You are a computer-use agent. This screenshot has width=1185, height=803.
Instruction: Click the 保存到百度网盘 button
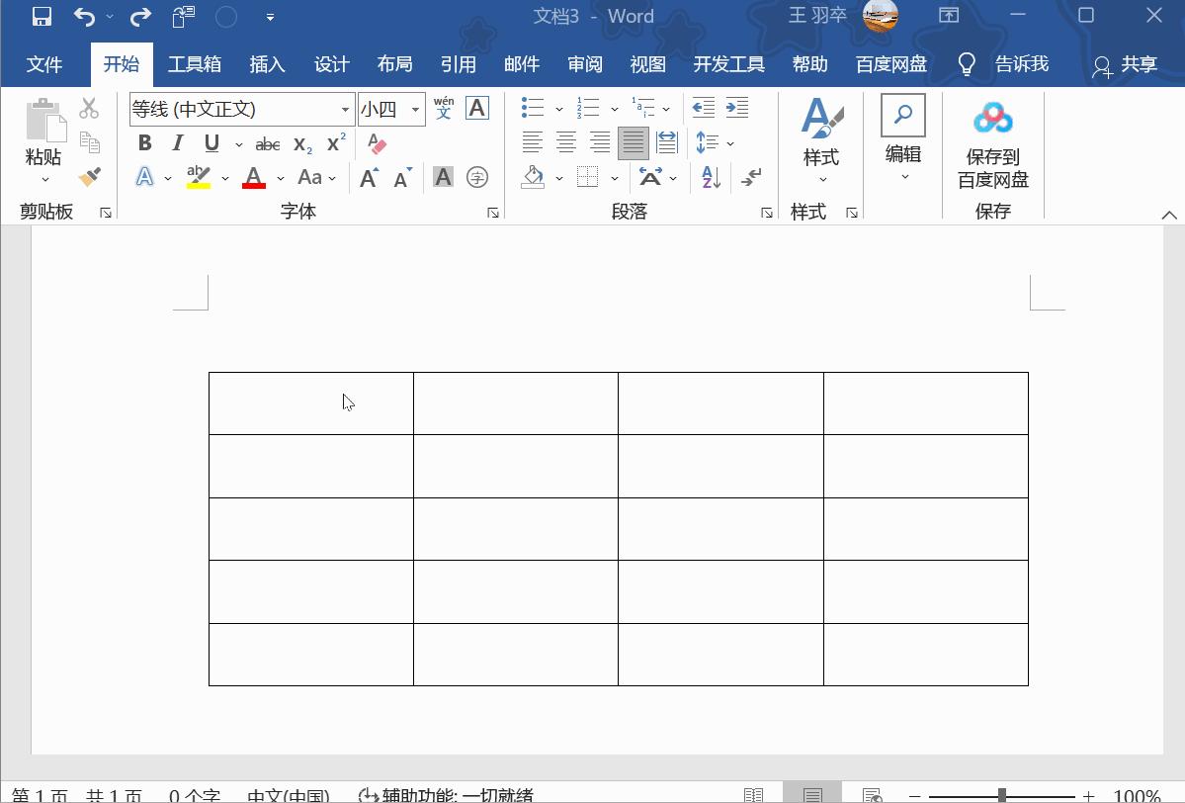point(992,143)
